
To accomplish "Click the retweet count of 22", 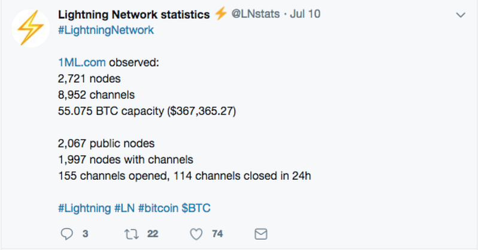I will (x=153, y=234).
